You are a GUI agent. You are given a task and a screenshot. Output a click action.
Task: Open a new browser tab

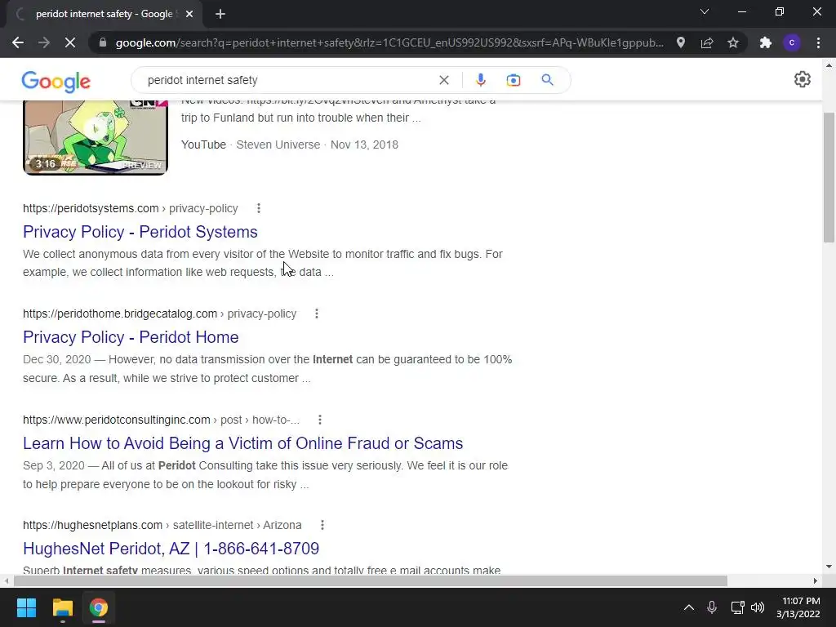pos(220,14)
